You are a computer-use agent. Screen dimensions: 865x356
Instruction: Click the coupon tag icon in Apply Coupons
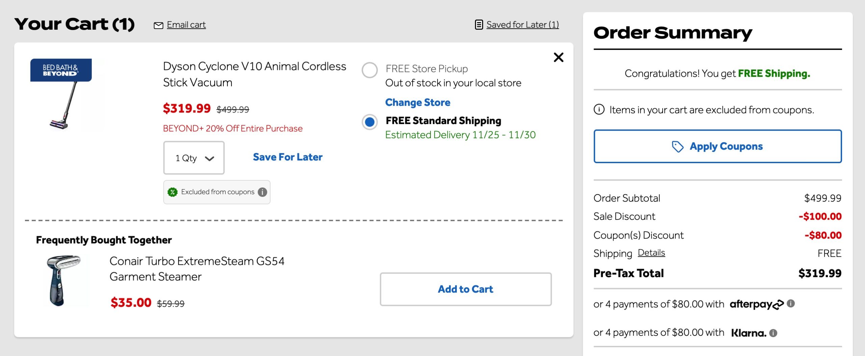point(677,146)
